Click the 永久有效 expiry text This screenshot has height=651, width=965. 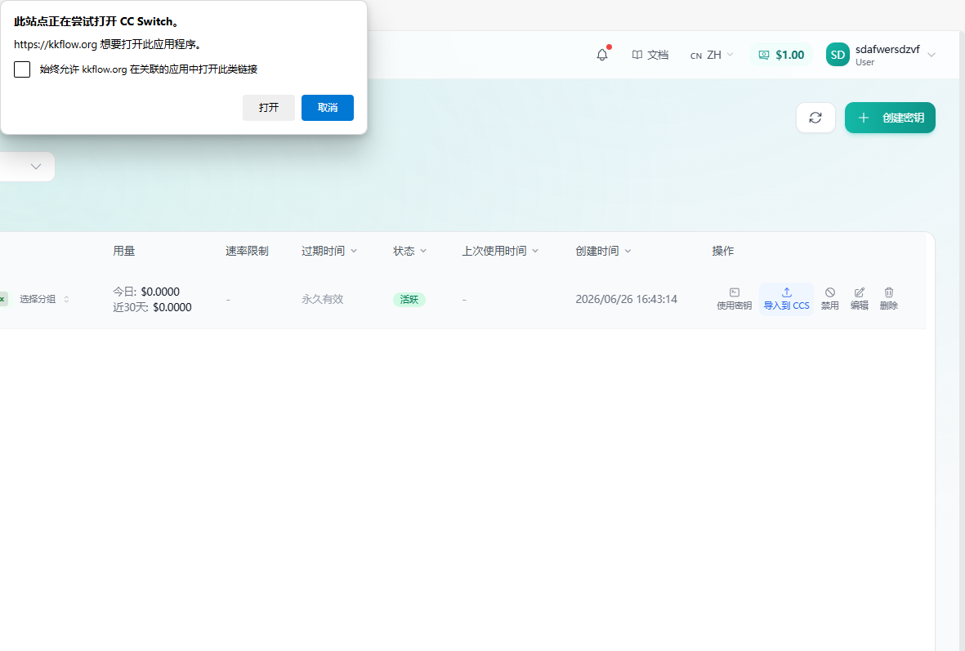coord(323,299)
